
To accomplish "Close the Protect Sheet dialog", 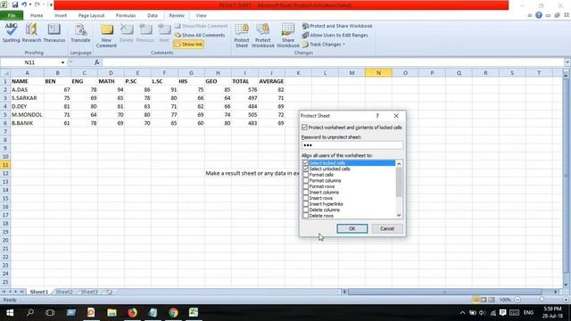I will coord(396,116).
